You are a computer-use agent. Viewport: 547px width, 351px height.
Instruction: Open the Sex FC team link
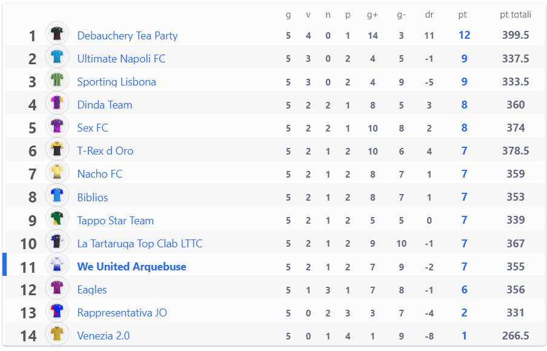tap(93, 128)
